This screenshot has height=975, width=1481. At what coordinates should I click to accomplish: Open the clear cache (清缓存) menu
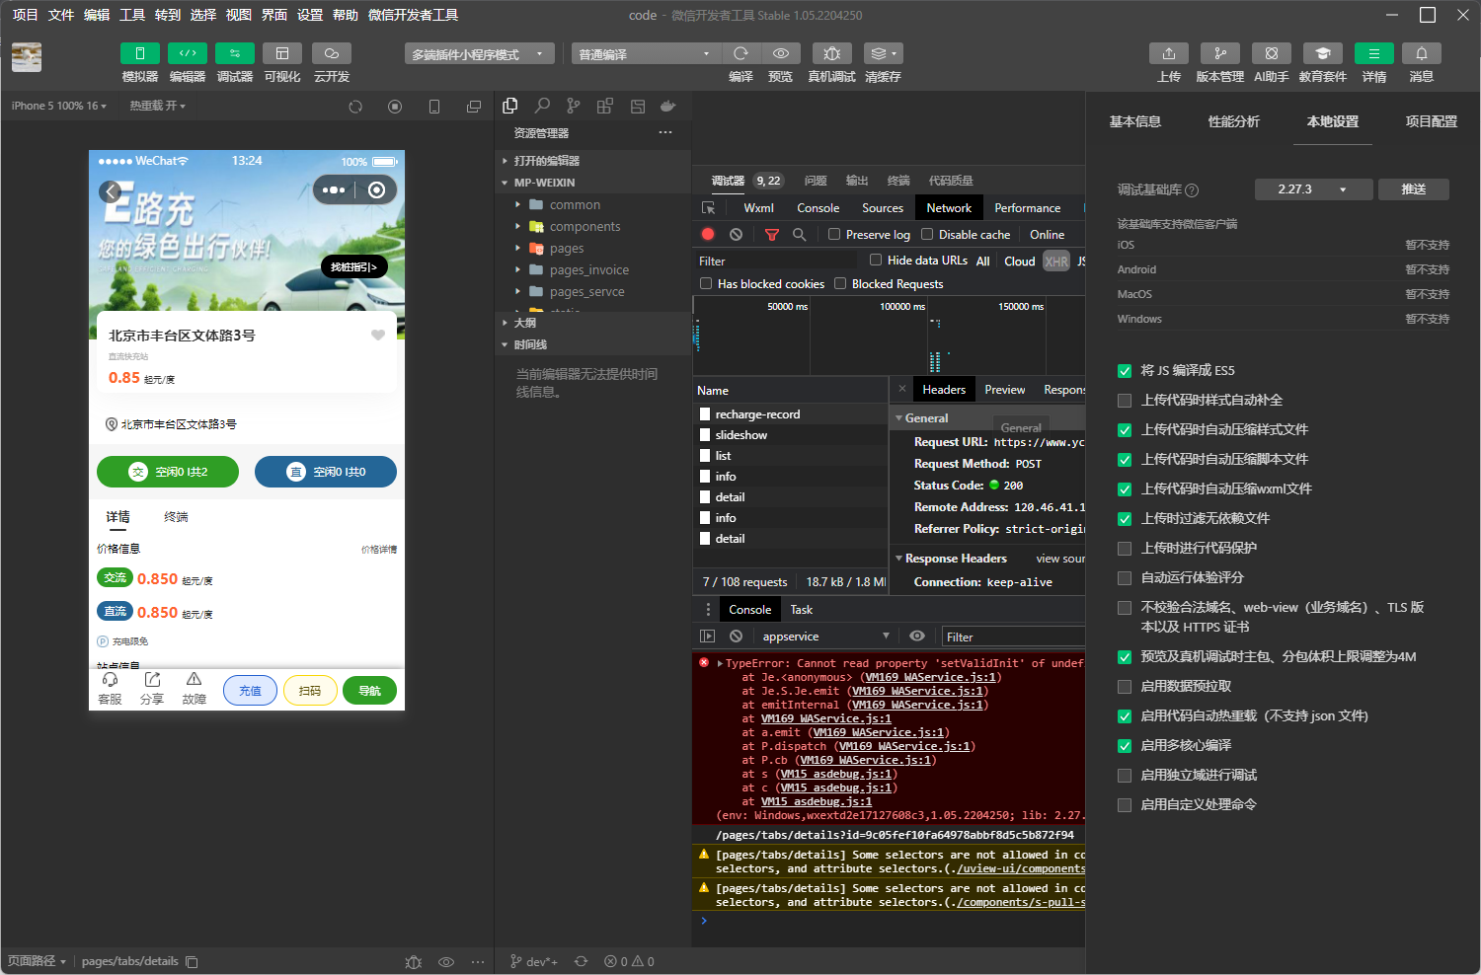click(883, 53)
